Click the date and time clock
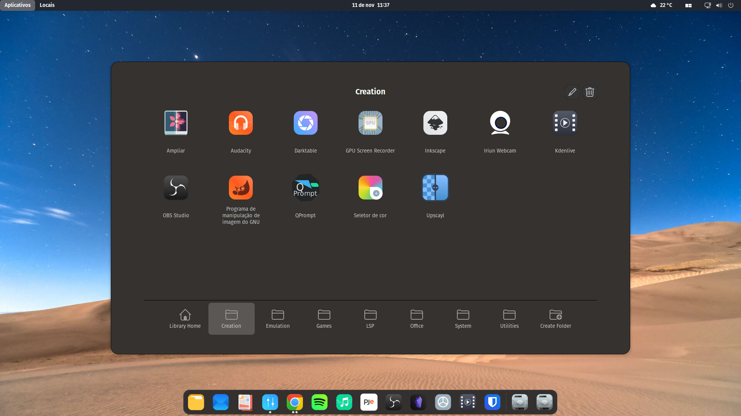This screenshot has height=416, width=741. point(370,5)
